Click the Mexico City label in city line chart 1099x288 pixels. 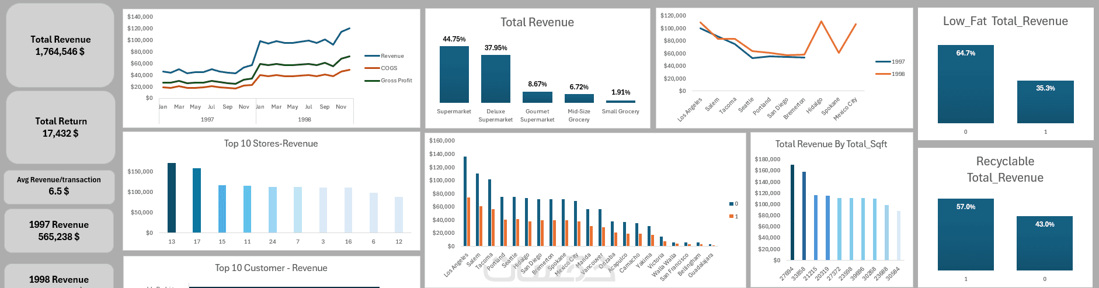[x=846, y=108]
